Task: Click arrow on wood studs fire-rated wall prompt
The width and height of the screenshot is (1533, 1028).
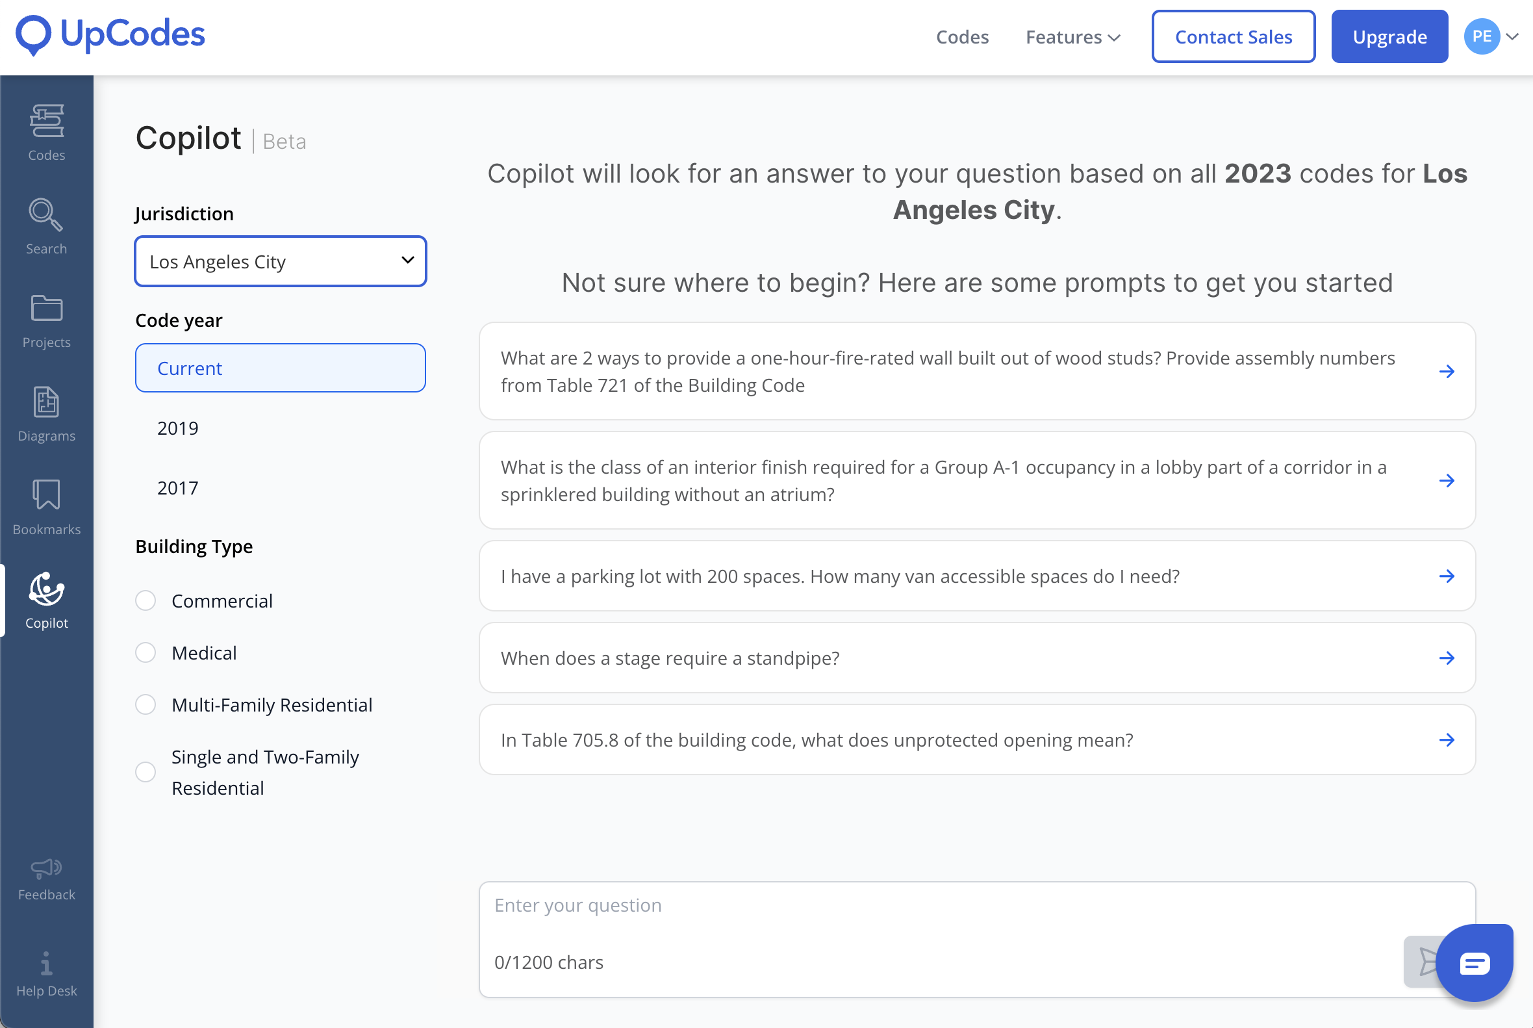Action: pyautogui.click(x=1447, y=372)
